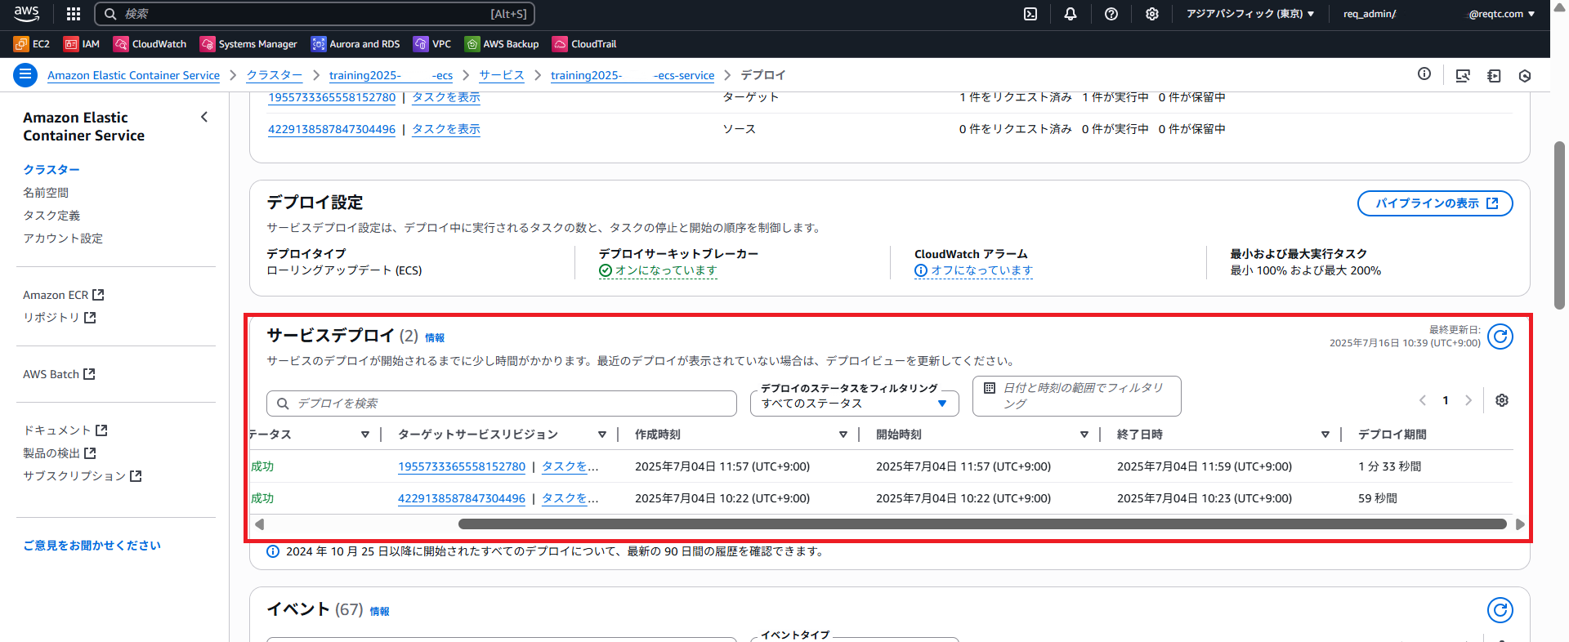Screen dimensions: 1569x642
Task: Sort the status column arrow
Action: pos(365,435)
